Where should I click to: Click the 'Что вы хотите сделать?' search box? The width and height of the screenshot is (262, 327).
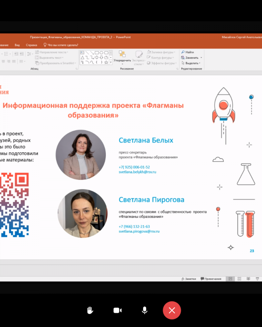pos(61,45)
